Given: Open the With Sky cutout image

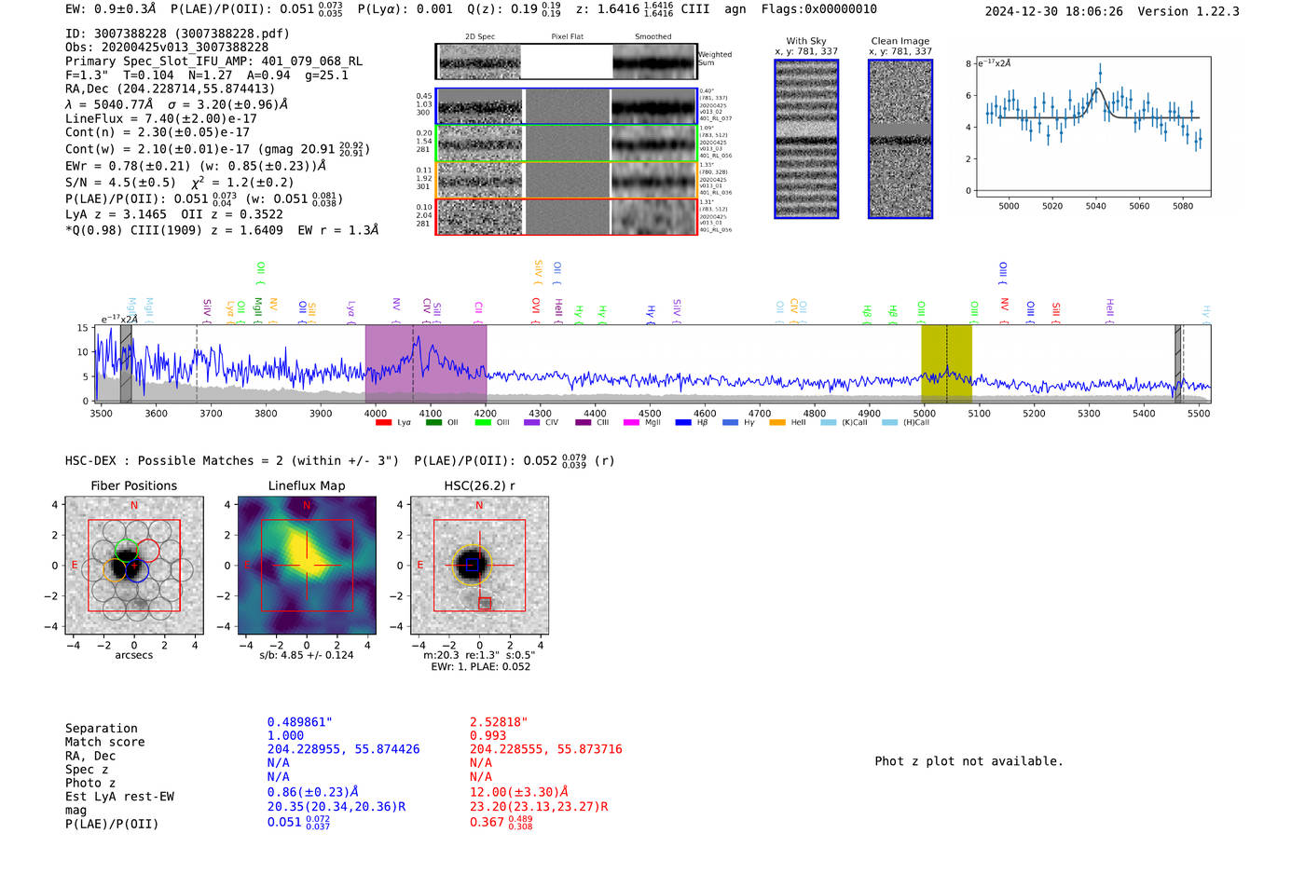Looking at the screenshot, I should [806, 139].
